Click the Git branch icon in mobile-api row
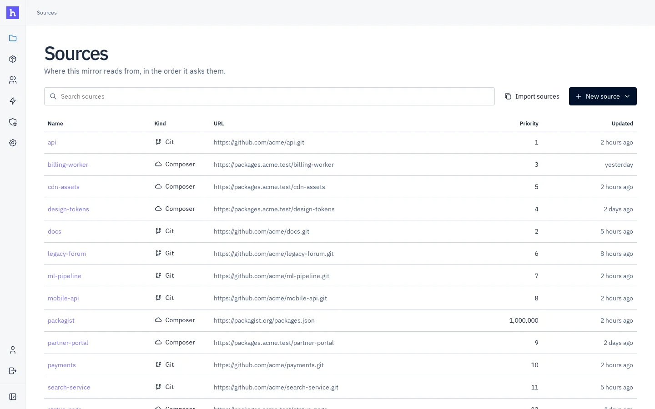655x409 pixels. coord(158,298)
